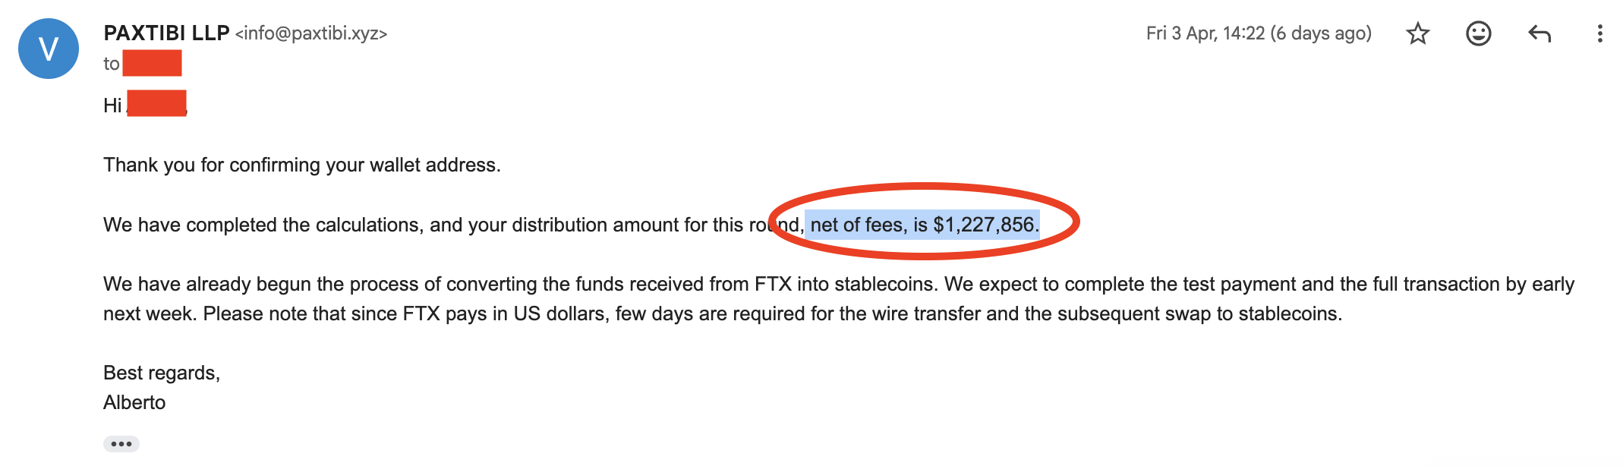Click the "Best regards," closing line

(162, 373)
